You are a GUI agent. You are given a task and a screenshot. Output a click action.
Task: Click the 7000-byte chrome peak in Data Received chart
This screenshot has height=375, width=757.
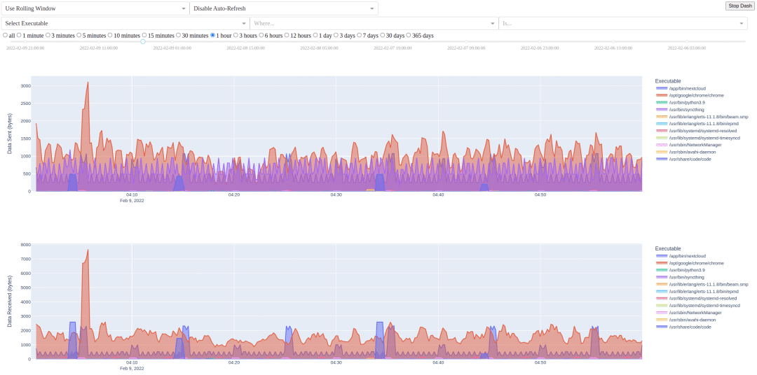point(88,250)
